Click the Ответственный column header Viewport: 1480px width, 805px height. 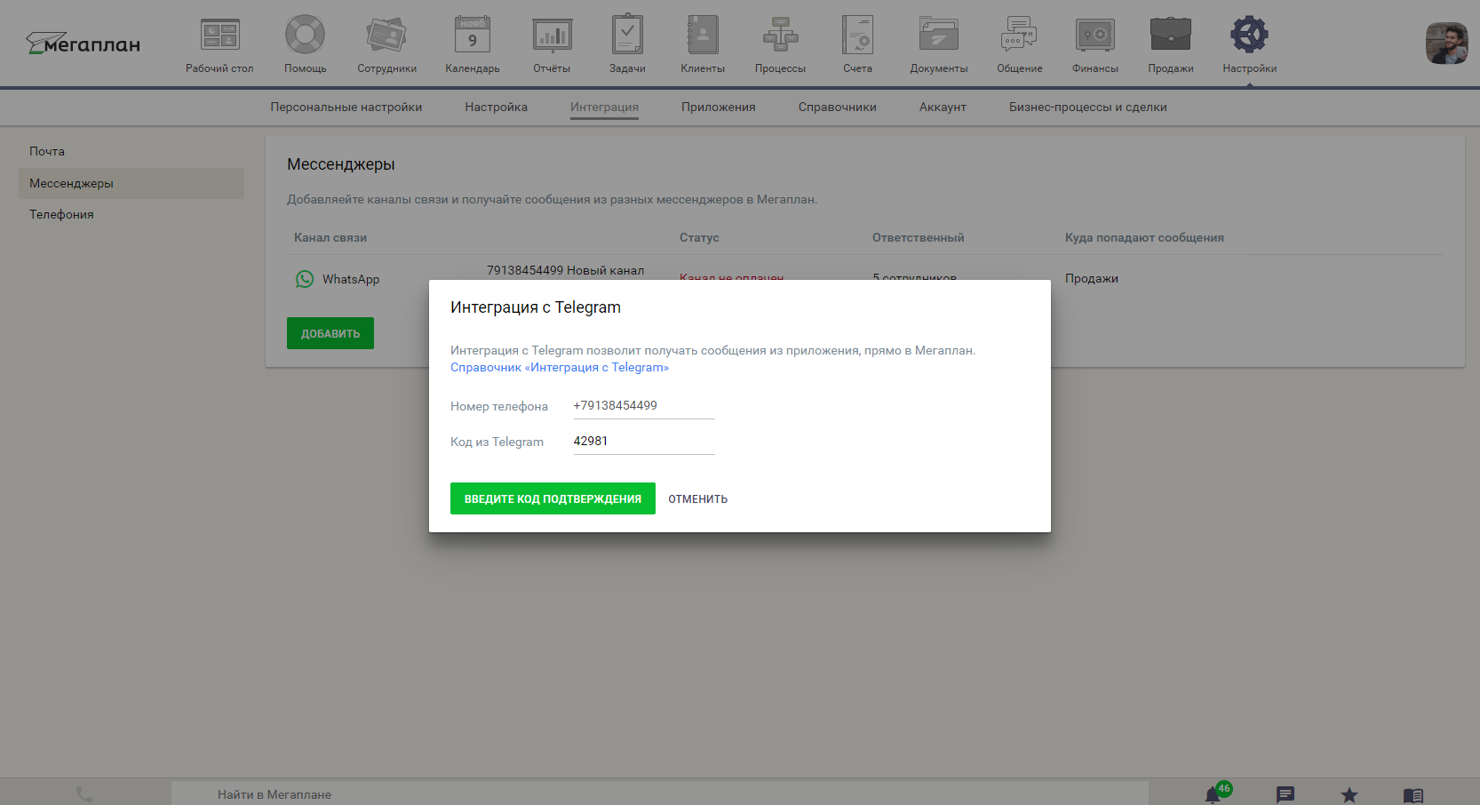(918, 237)
